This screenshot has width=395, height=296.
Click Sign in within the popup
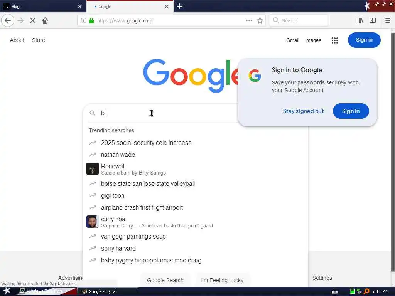click(351, 111)
